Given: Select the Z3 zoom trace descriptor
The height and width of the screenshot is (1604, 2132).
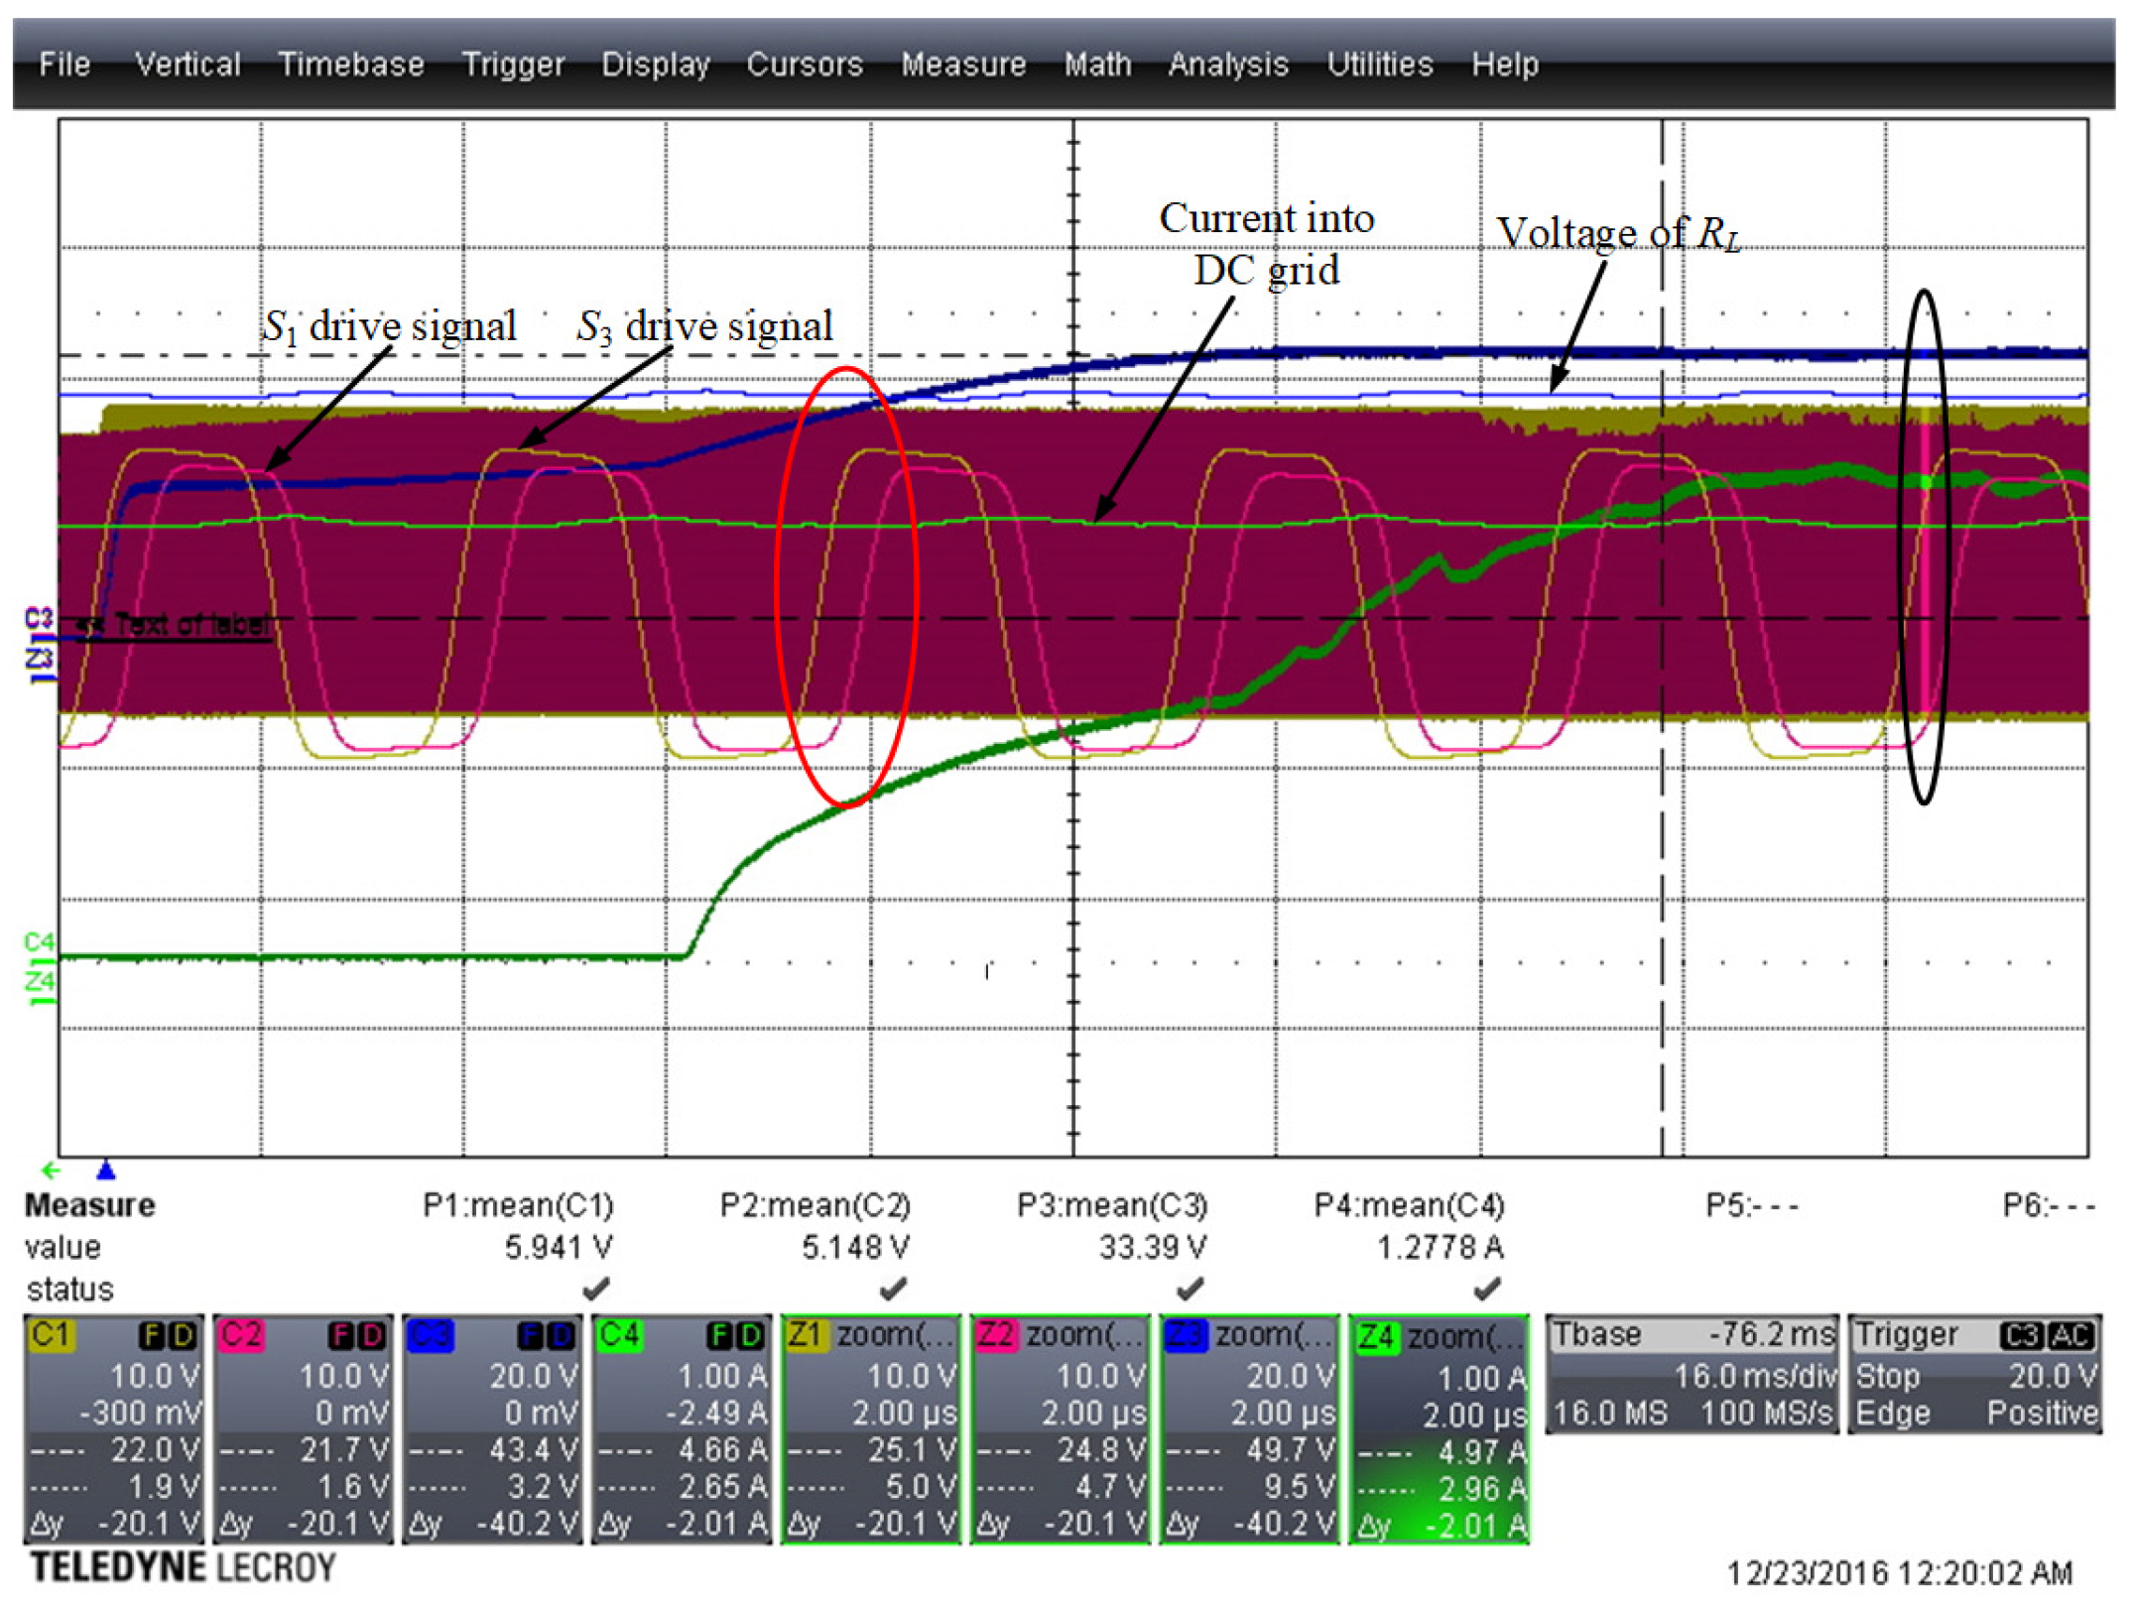Looking at the screenshot, I should [1250, 1429].
